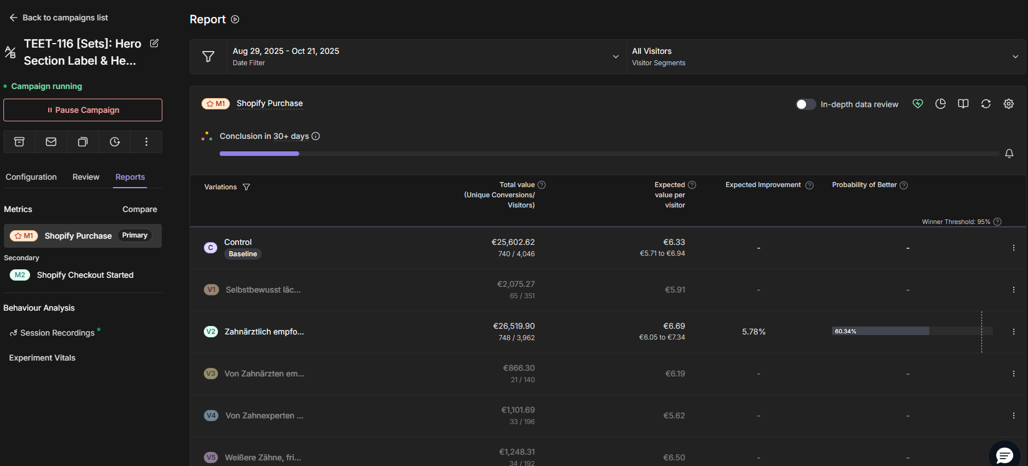This screenshot has width=1028, height=466.
Task: Click the Behaviour Analysis heading
Action: click(39, 308)
